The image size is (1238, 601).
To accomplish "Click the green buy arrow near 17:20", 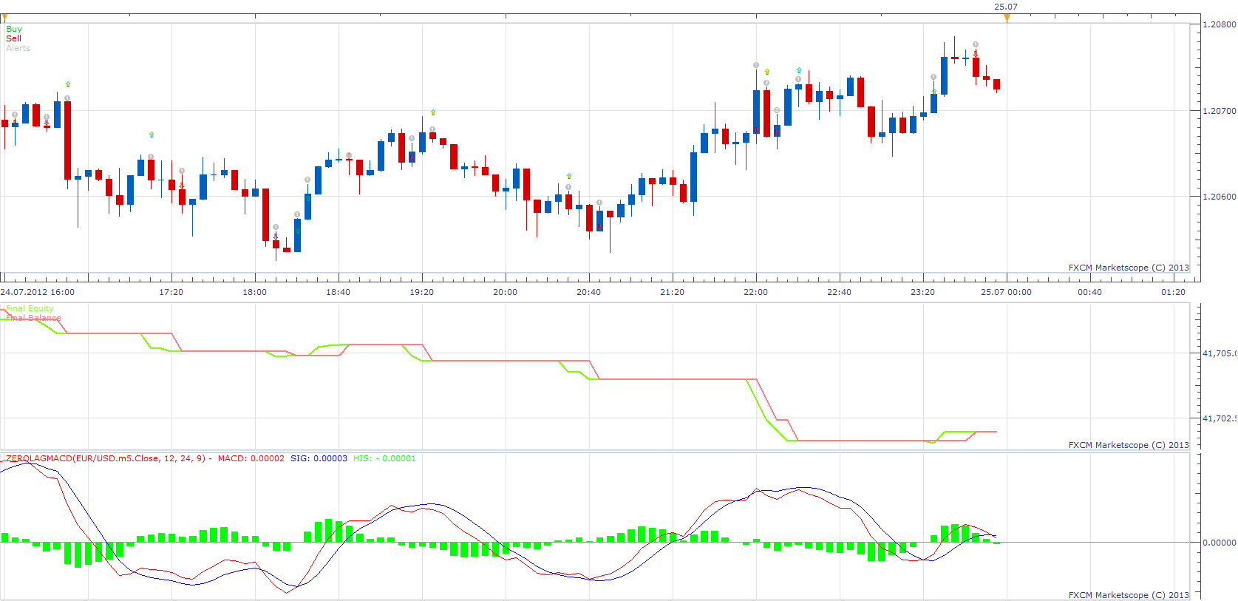I will pos(152,135).
